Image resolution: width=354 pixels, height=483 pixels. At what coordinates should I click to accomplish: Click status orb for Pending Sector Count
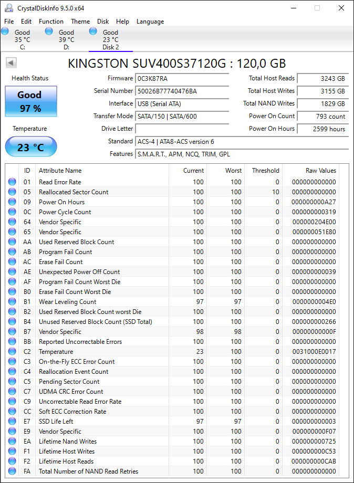click(12, 381)
